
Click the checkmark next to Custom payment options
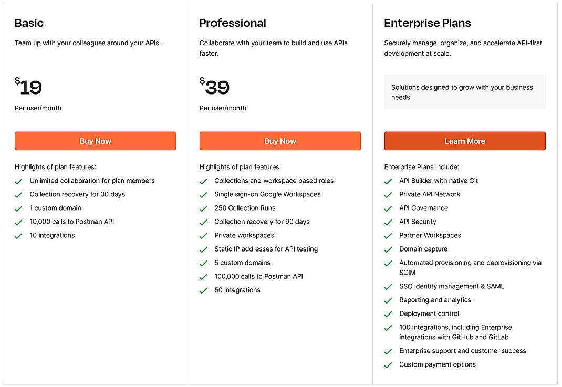click(x=388, y=364)
